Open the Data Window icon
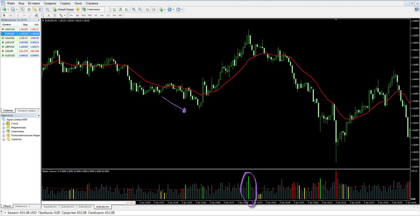 click(29, 10)
